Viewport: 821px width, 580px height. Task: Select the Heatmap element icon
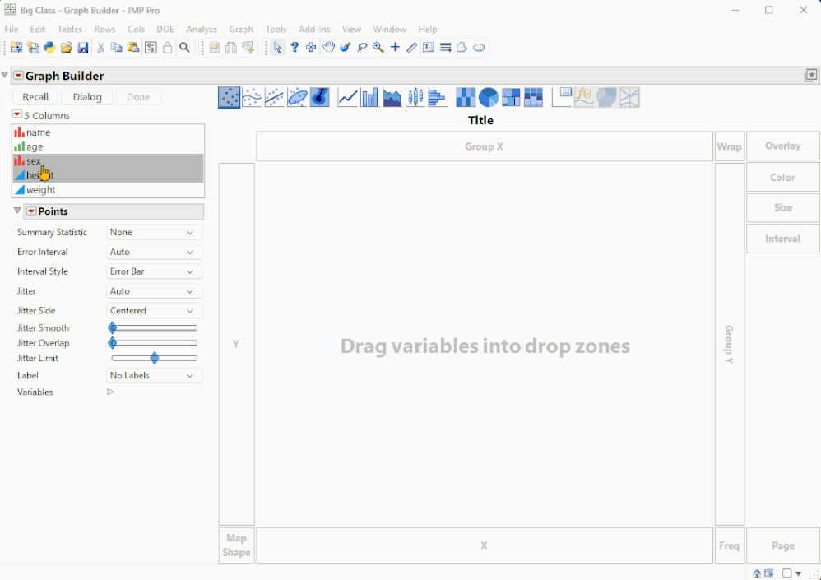pos(466,97)
